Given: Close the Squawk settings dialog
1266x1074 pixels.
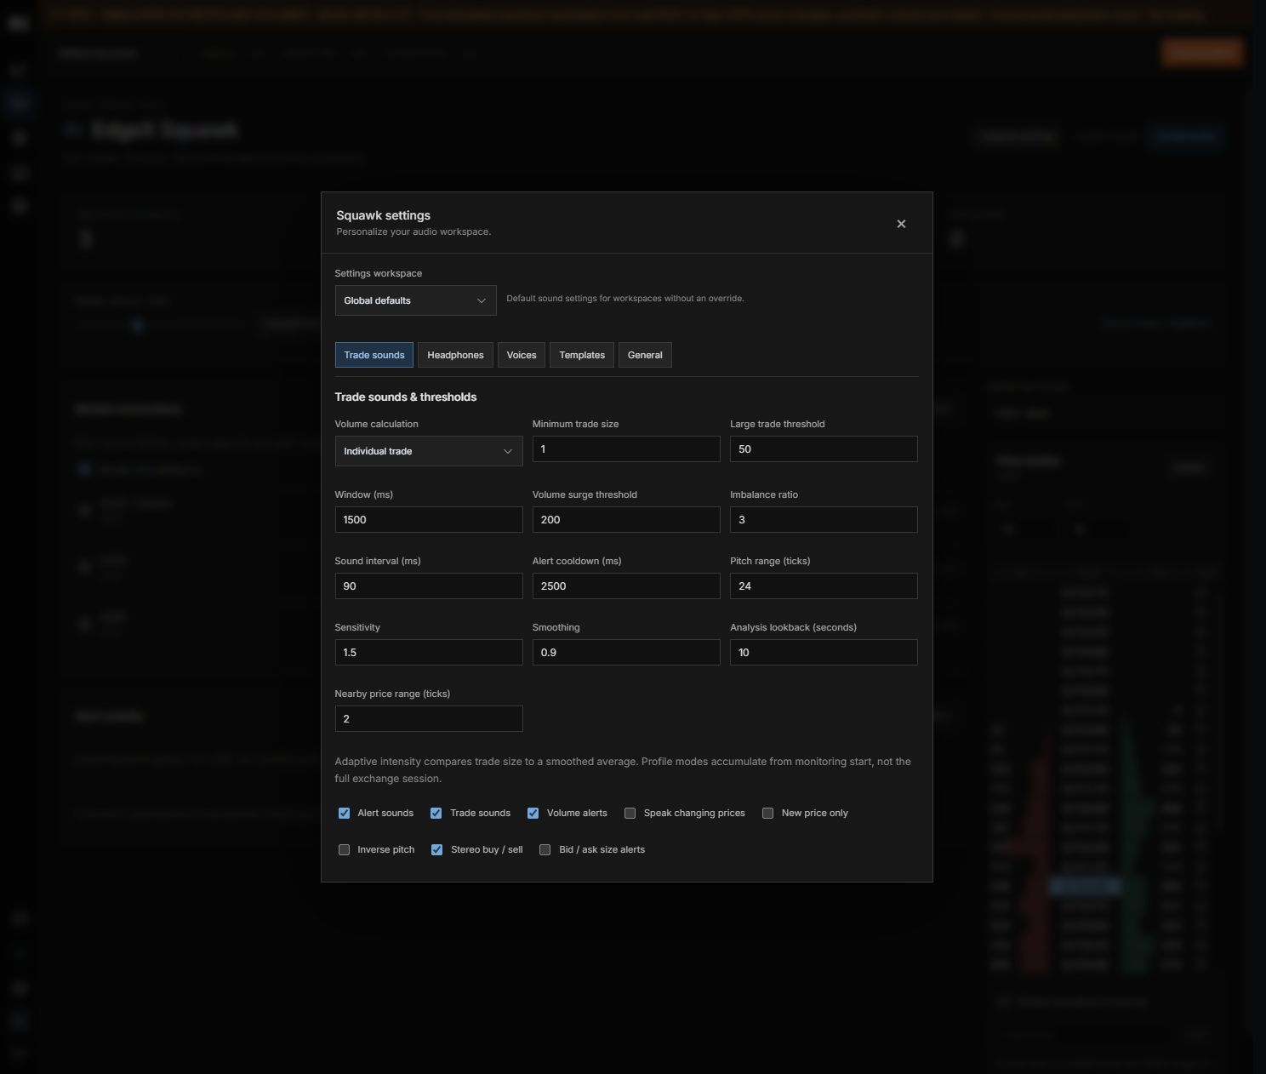Looking at the screenshot, I should click(x=901, y=224).
